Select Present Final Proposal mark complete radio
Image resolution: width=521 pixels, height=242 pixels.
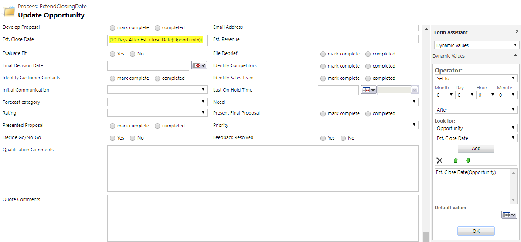pyautogui.click(x=323, y=114)
